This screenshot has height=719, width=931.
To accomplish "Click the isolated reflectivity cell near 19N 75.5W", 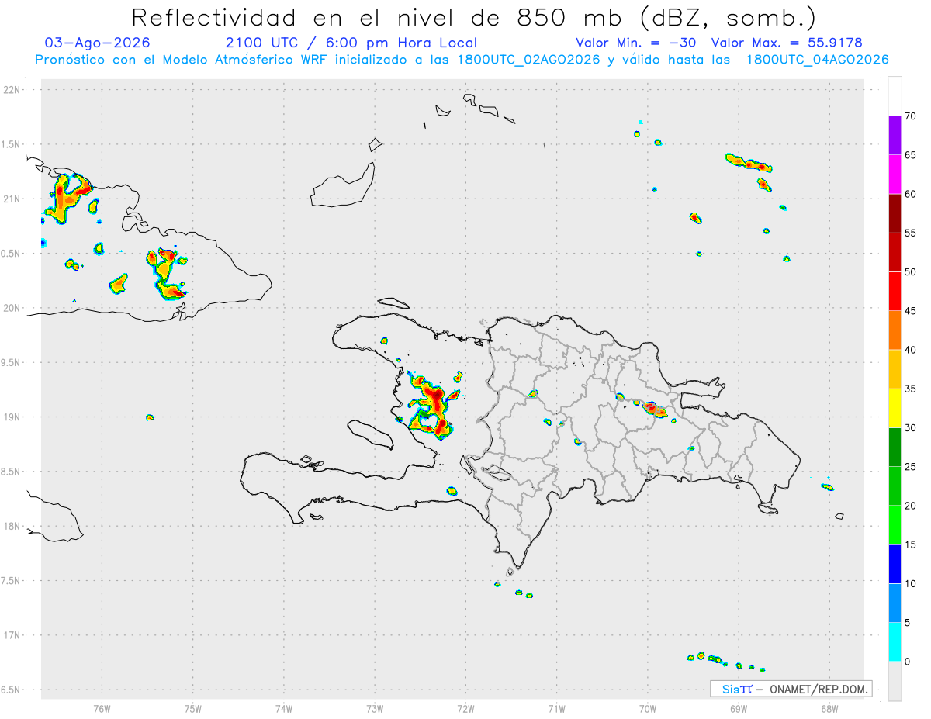I will coord(150,417).
